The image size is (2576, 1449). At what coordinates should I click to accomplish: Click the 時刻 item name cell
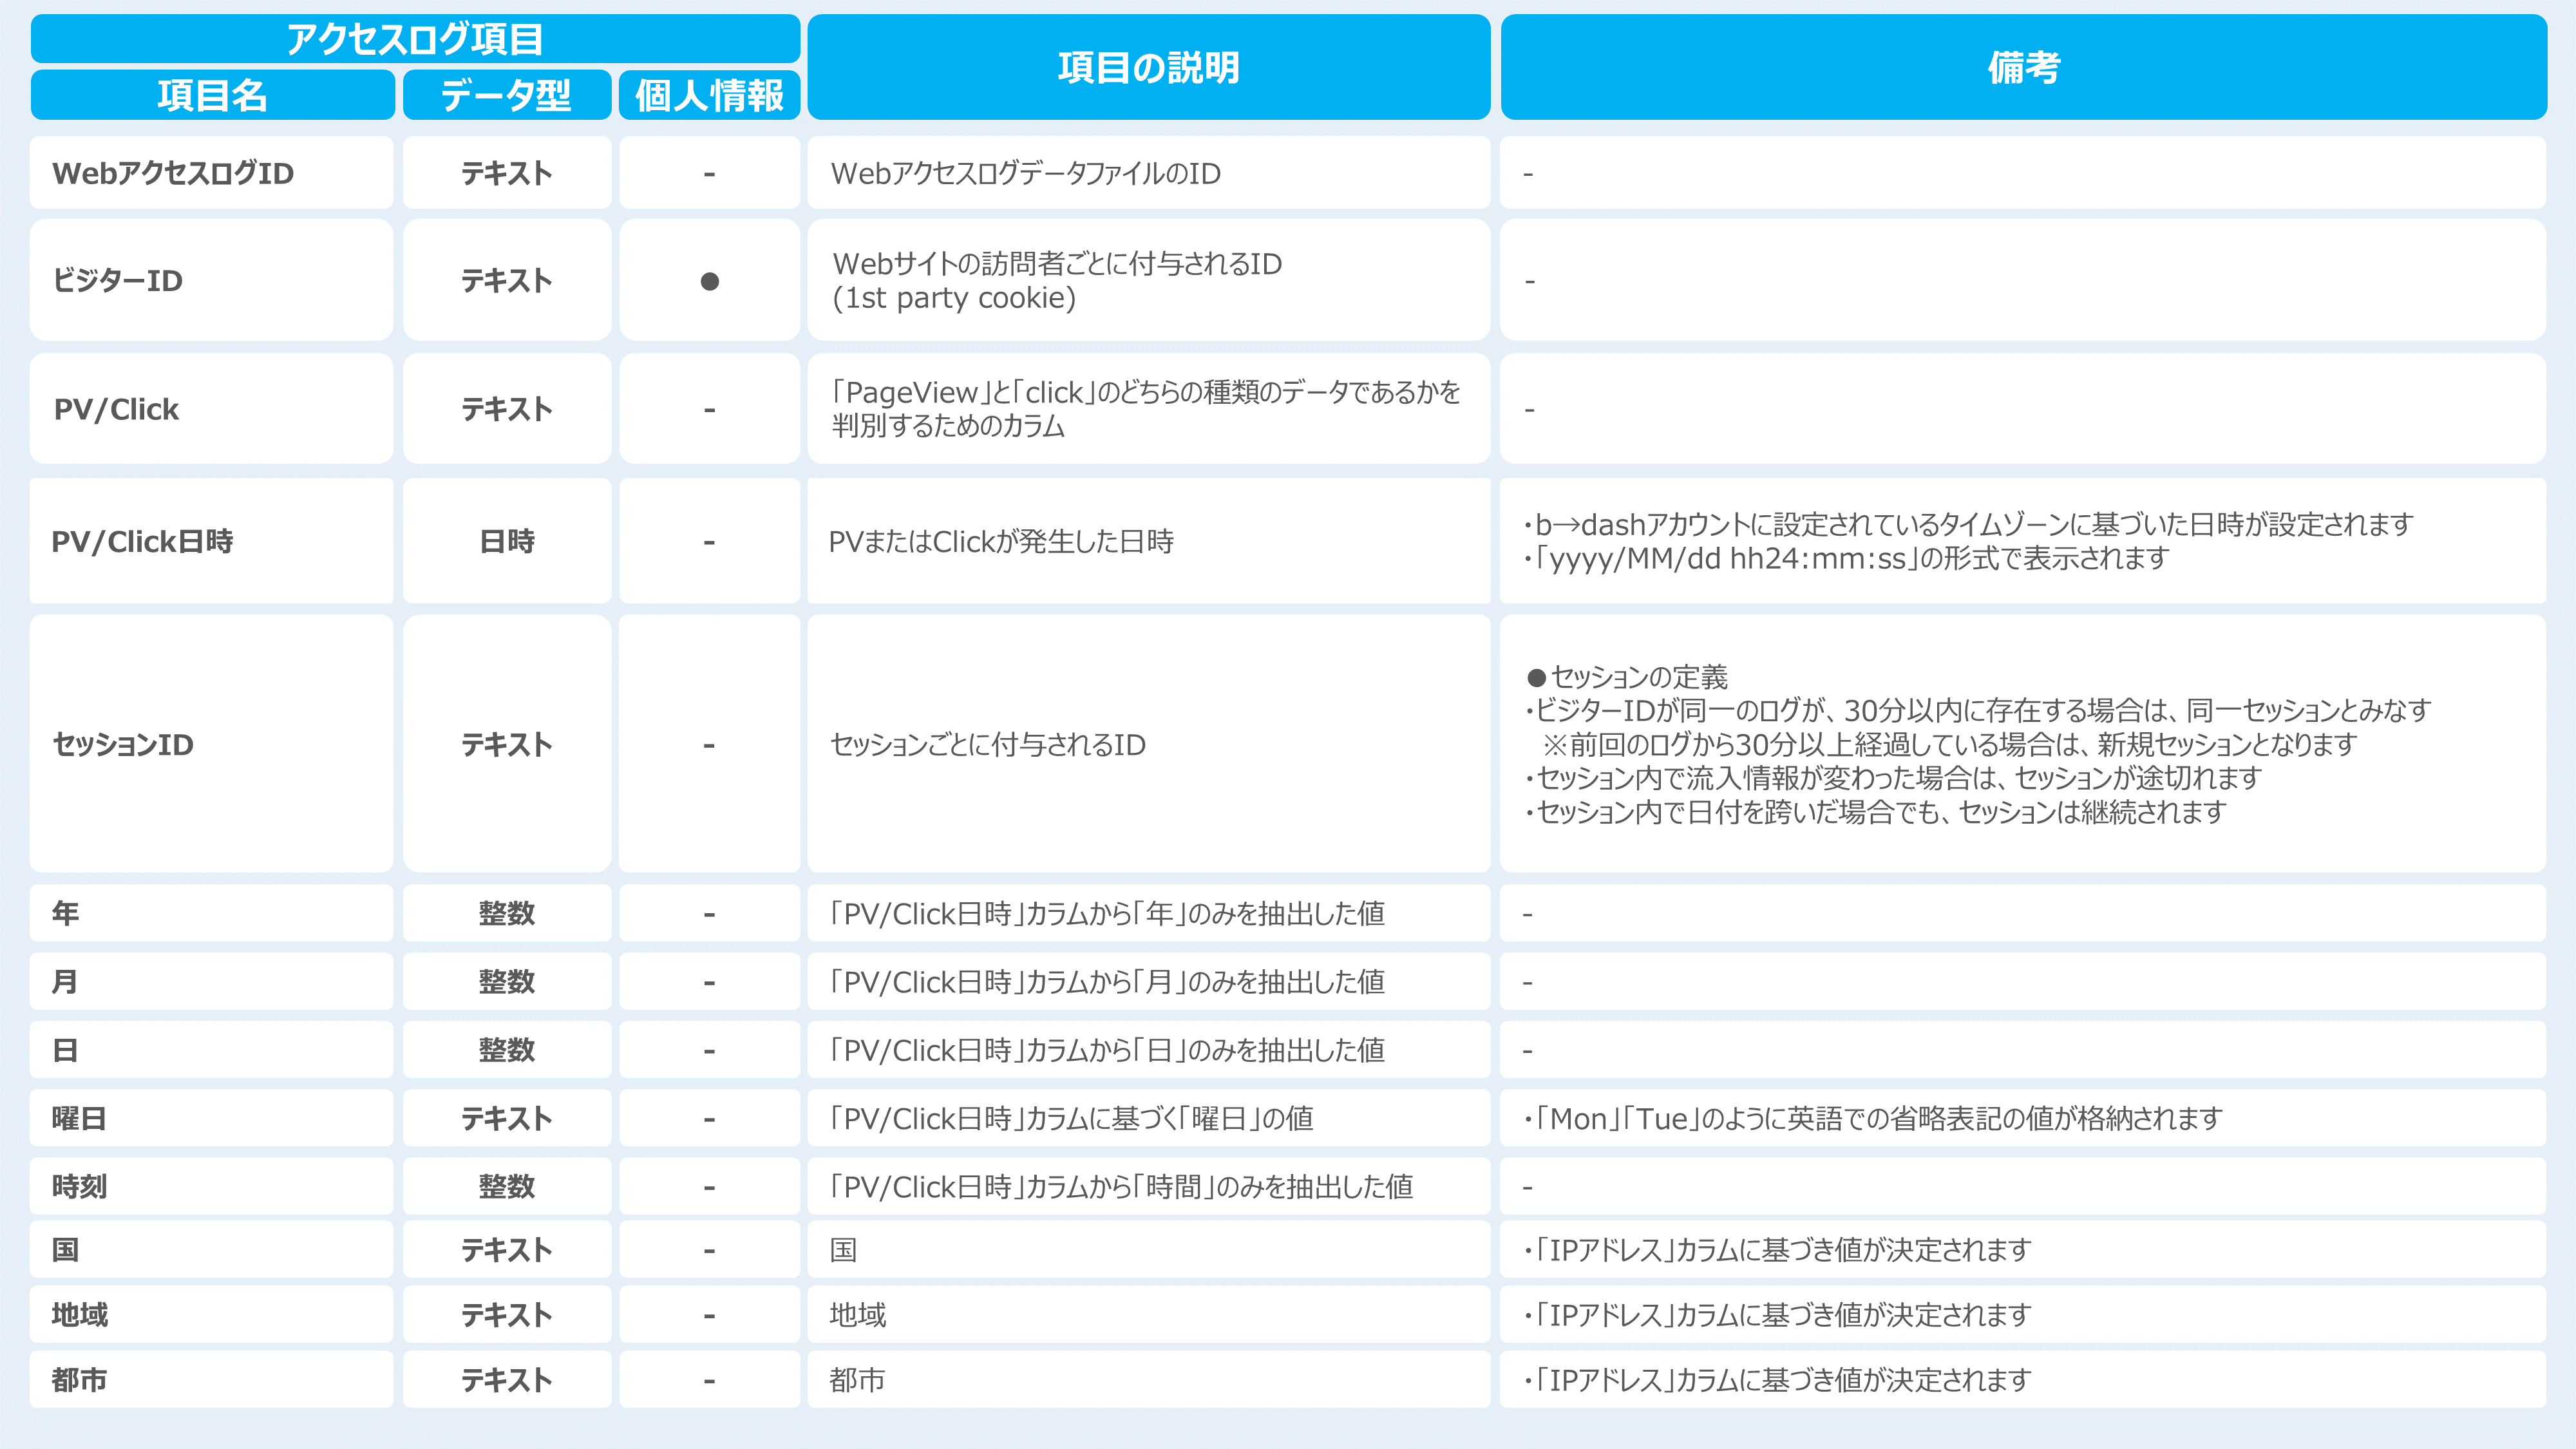point(79,1186)
